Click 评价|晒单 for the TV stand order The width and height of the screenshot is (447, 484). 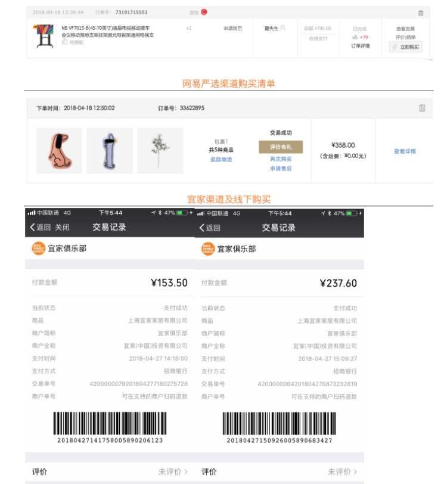405,37
